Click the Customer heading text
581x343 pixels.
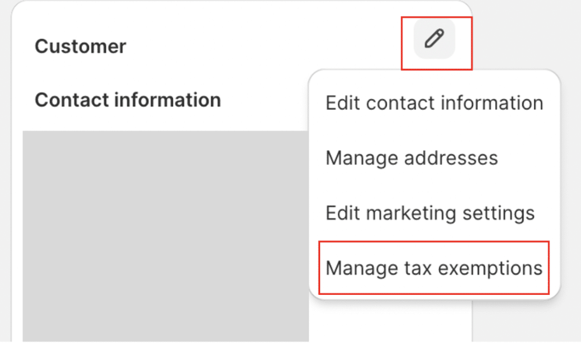point(81,46)
